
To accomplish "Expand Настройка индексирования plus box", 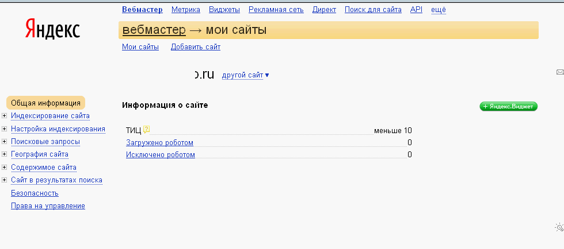I will click(x=4, y=129).
